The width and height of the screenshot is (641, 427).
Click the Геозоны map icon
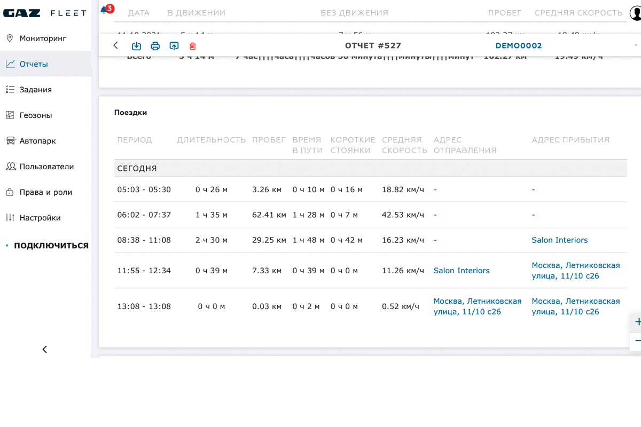click(10, 115)
